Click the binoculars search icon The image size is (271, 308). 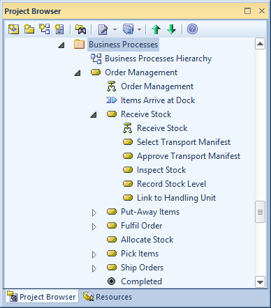(80, 29)
